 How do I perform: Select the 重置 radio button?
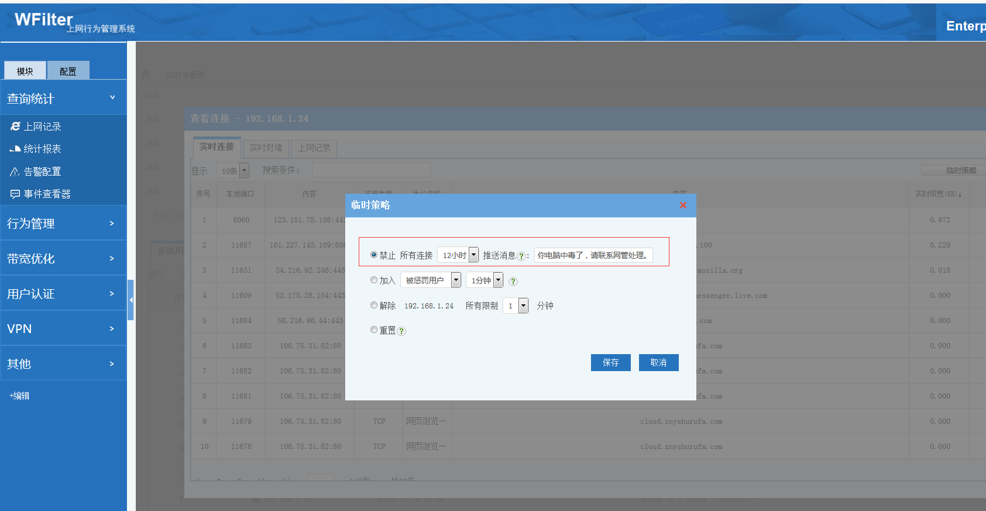click(x=374, y=330)
